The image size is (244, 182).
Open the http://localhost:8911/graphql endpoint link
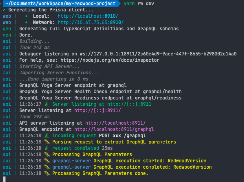tap(114, 129)
